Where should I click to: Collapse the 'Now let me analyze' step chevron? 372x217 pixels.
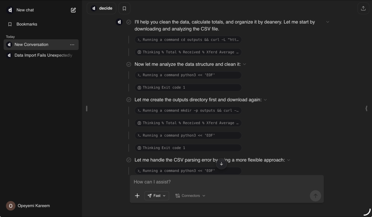pos(244,64)
